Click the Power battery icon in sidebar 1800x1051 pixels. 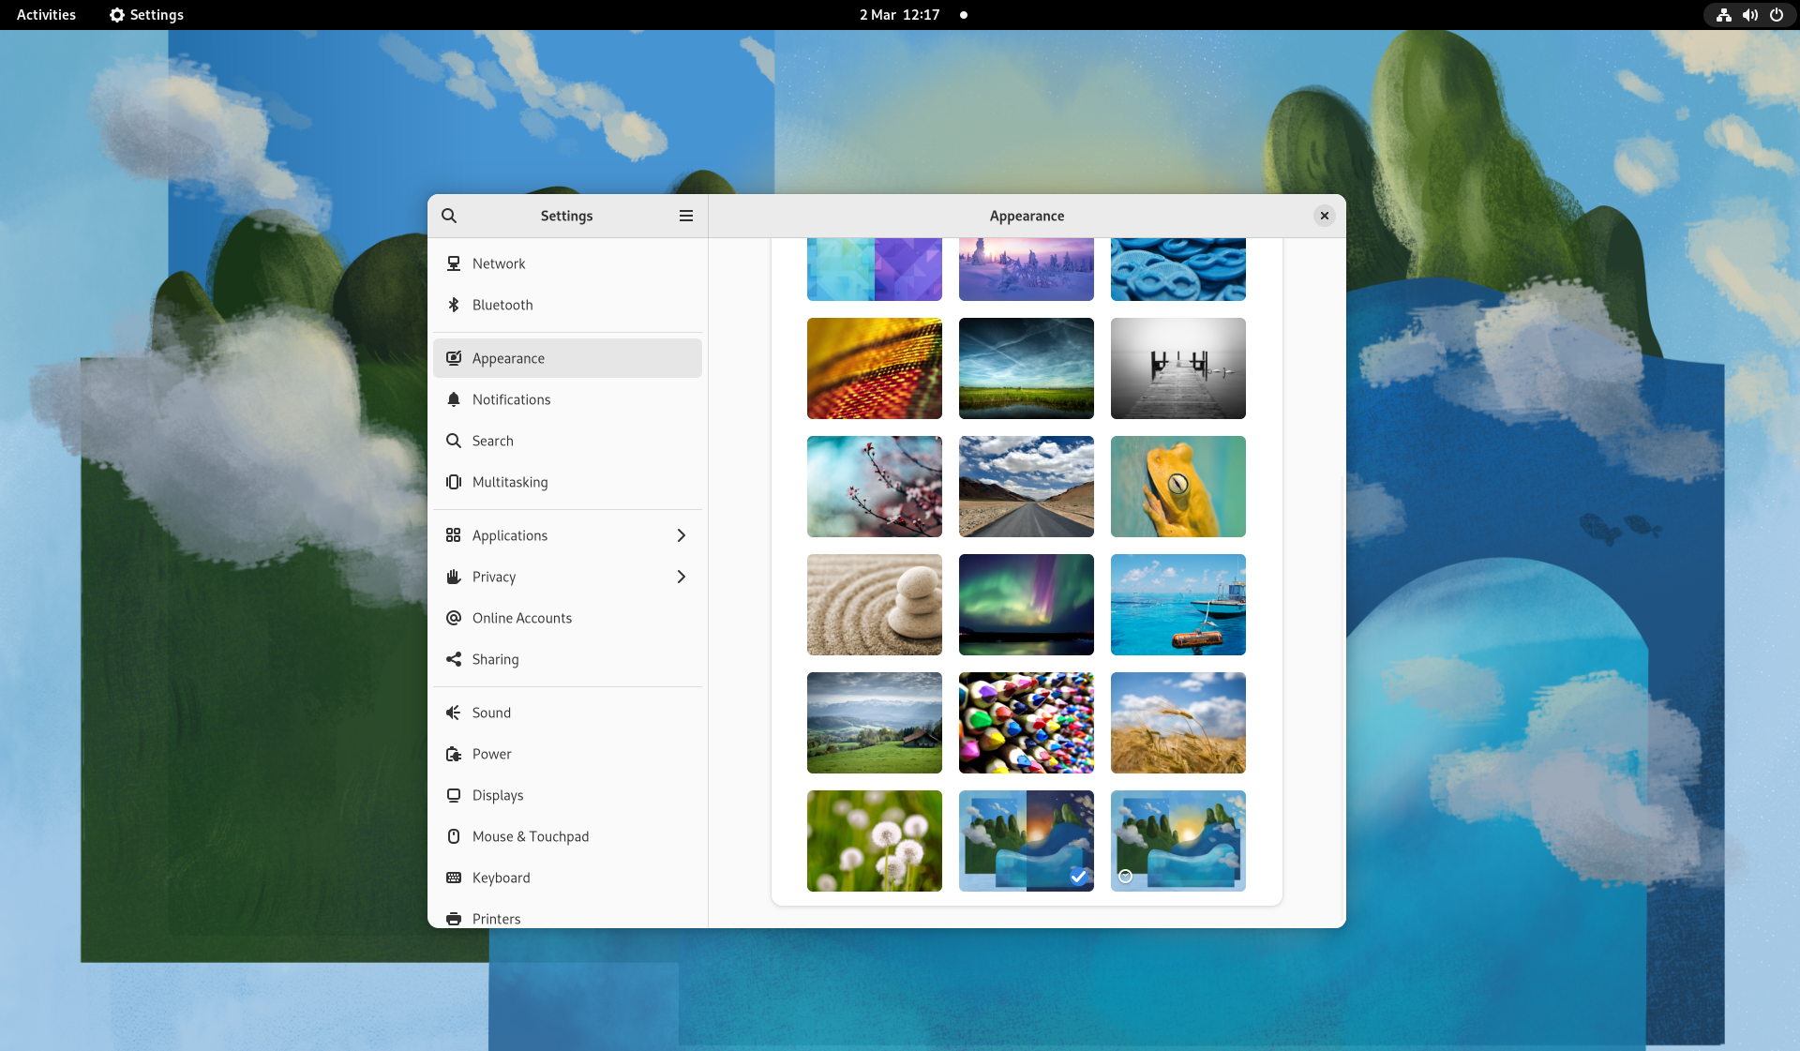coord(454,754)
